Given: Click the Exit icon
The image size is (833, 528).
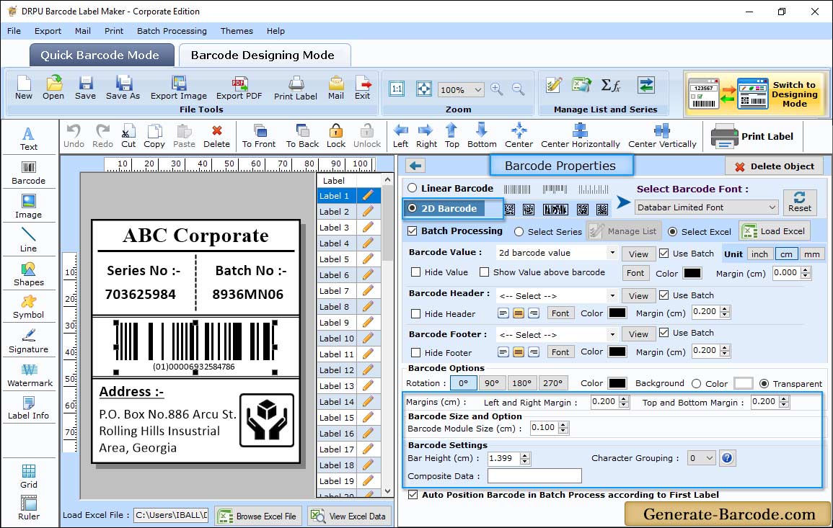Looking at the screenshot, I should click(x=362, y=87).
